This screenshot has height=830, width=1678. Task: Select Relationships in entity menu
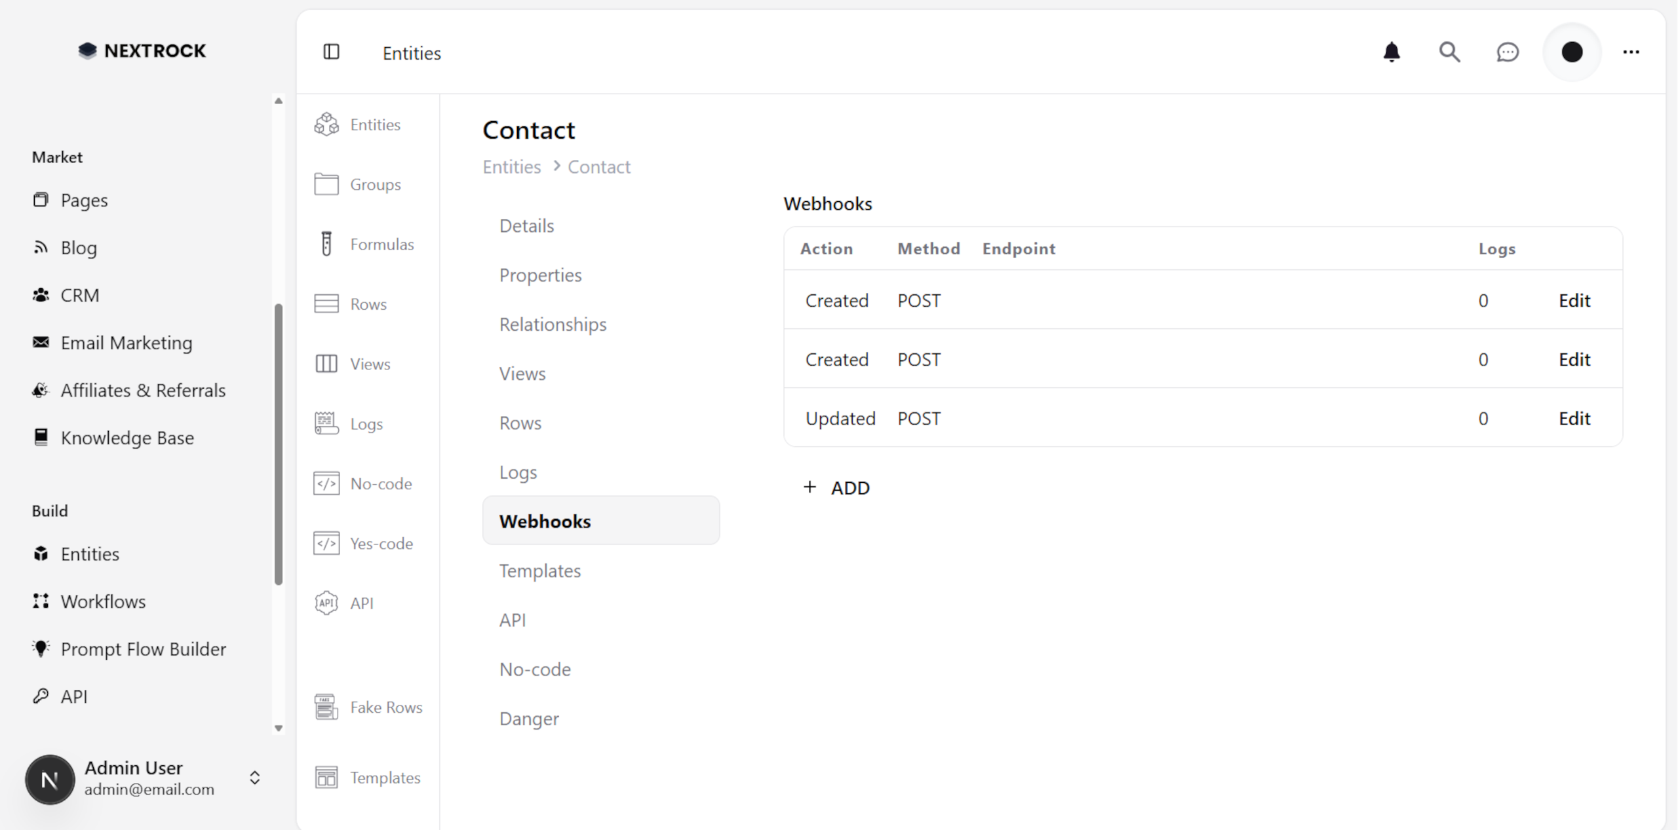click(553, 324)
